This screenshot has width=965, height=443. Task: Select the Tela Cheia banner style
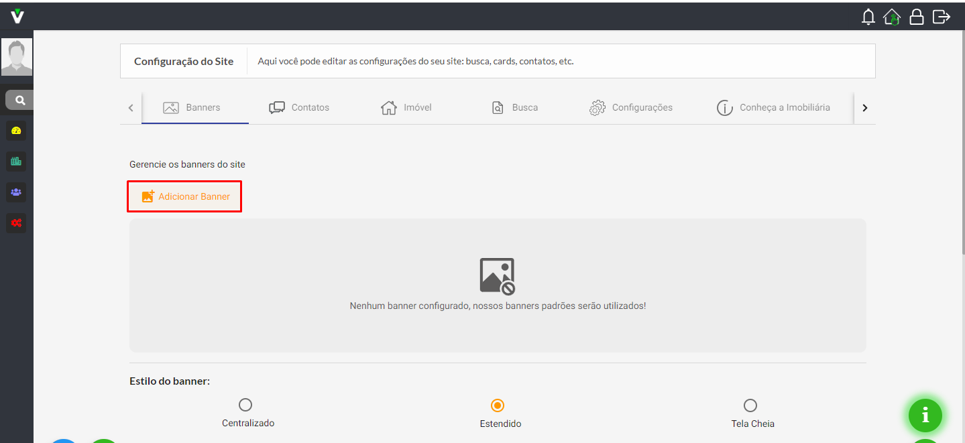click(750, 405)
